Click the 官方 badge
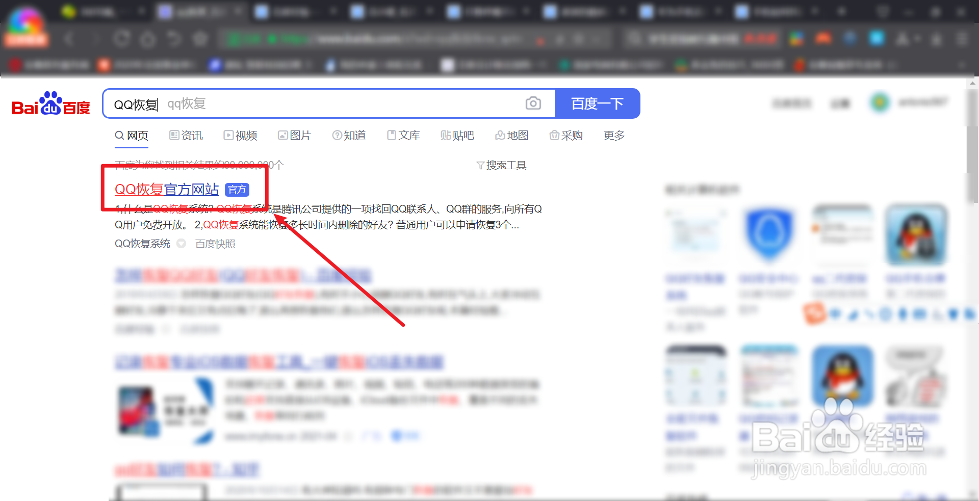Screen dimensions: 979x501 237,190
